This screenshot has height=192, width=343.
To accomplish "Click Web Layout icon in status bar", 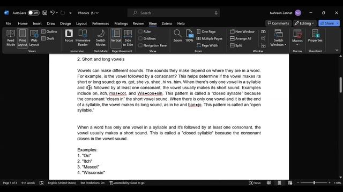I will click(290, 183).
